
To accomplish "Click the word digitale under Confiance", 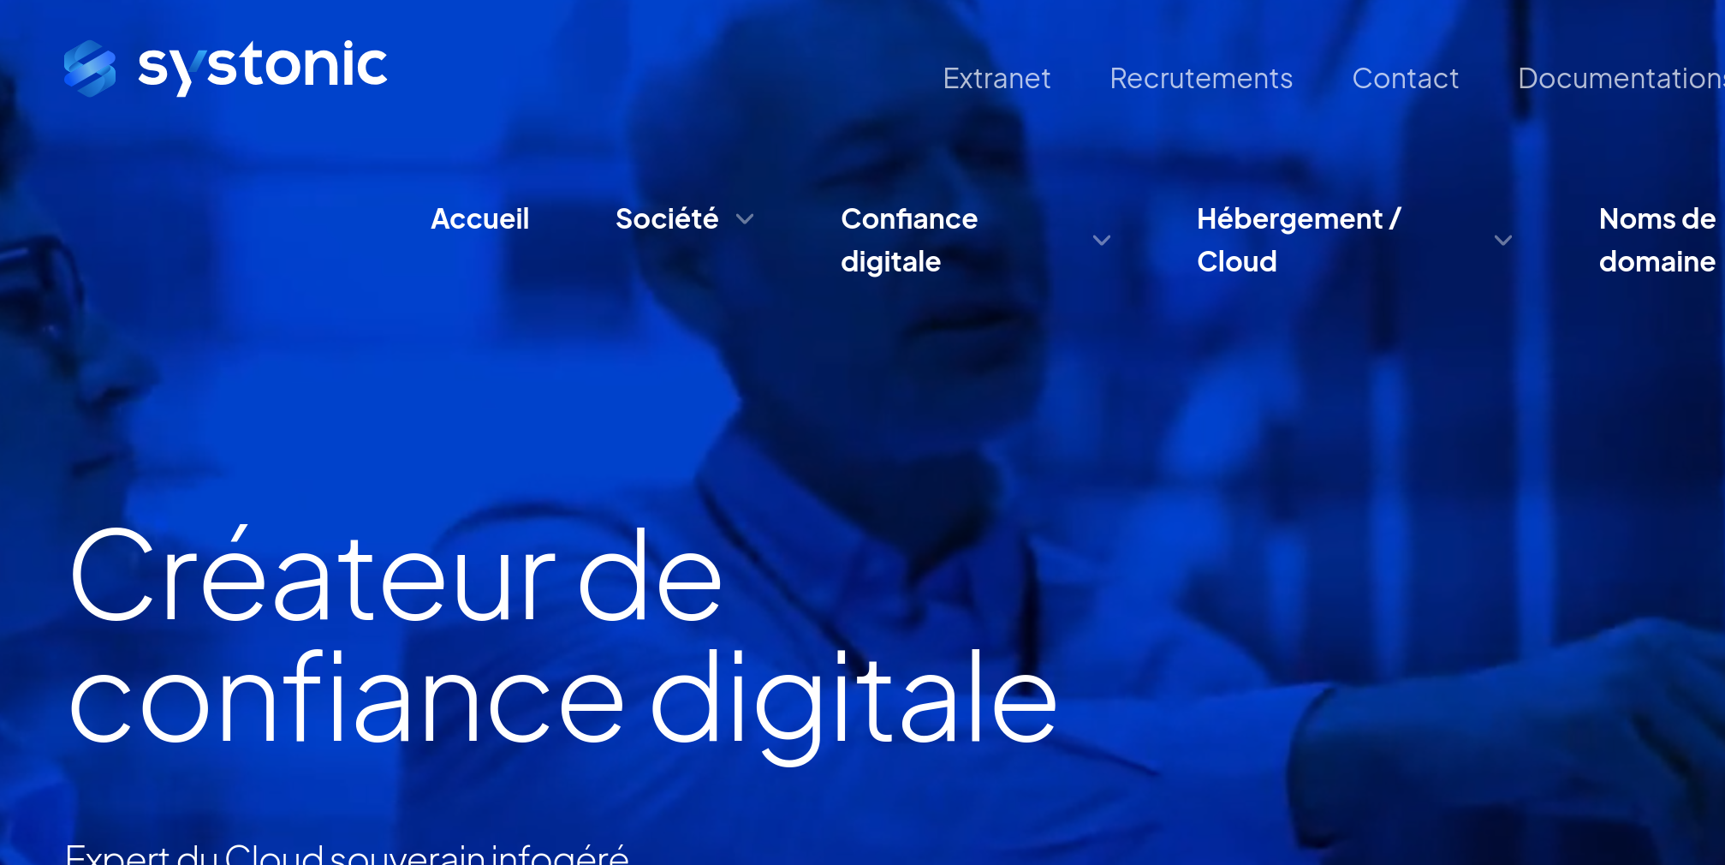I will pos(890,262).
